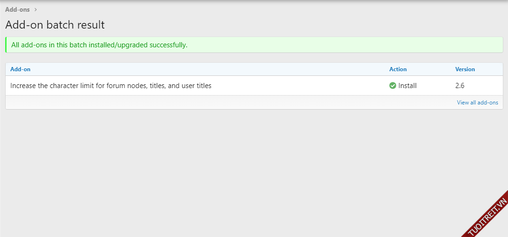The image size is (508, 237).
Task: Select the Version column header
Action: pos(465,69)
